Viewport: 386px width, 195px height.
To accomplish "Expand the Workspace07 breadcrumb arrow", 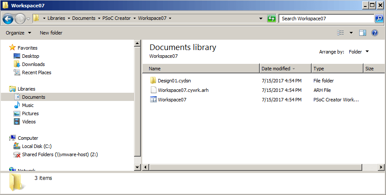I will pyautogui.click(x=170, y=19).
